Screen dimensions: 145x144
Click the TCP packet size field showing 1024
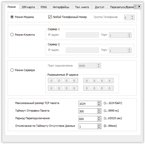88,104
